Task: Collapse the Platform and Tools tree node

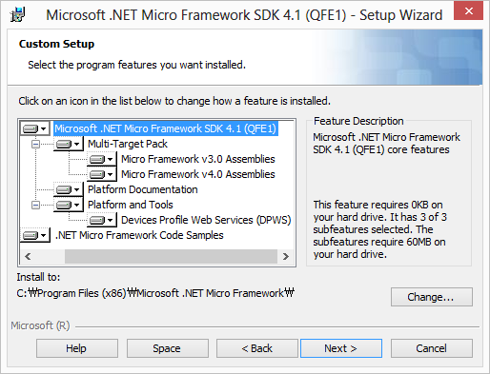Action: pyautogui.click(x=35, y=206)
